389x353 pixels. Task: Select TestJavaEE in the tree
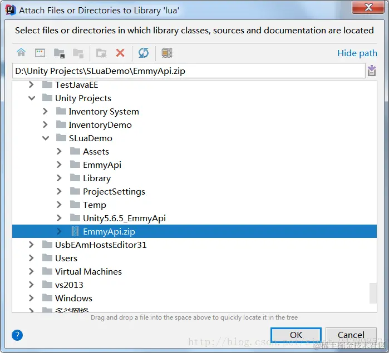point(76,85)
